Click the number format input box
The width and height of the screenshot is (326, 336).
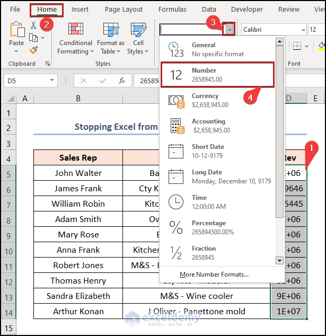(x=192, y=29)
